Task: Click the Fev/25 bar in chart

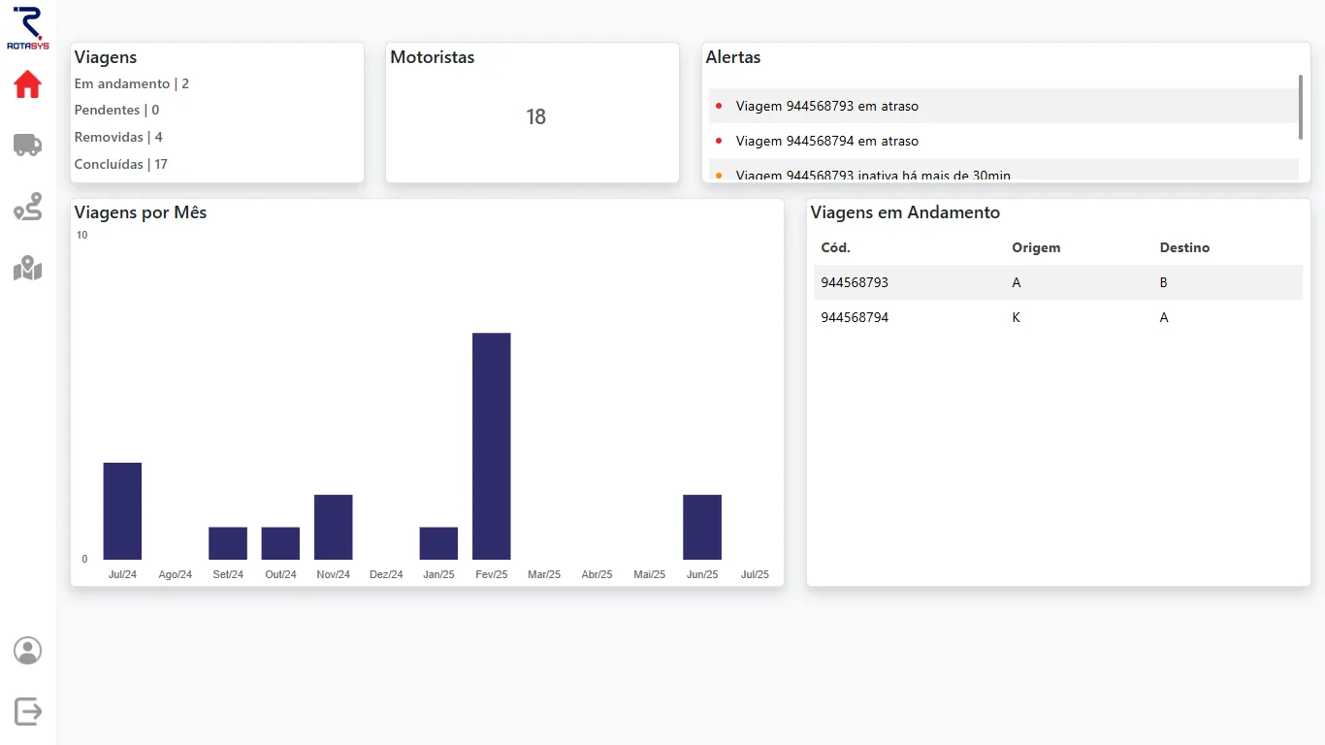Action: point(491,446)
